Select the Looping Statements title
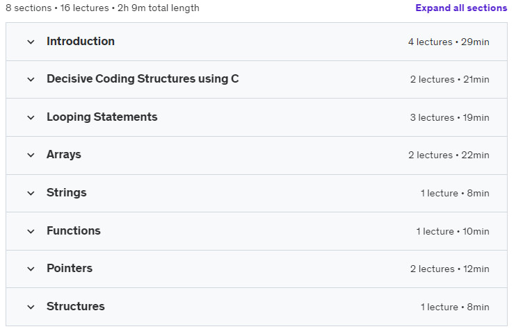 click(102, 117)
